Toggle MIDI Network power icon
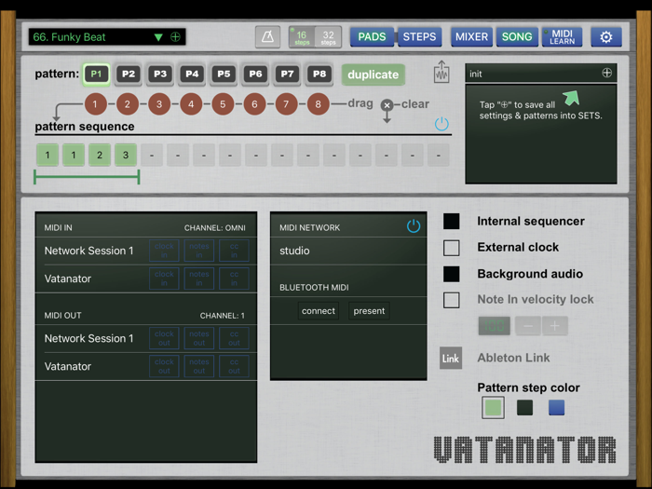 click(414, 226)
